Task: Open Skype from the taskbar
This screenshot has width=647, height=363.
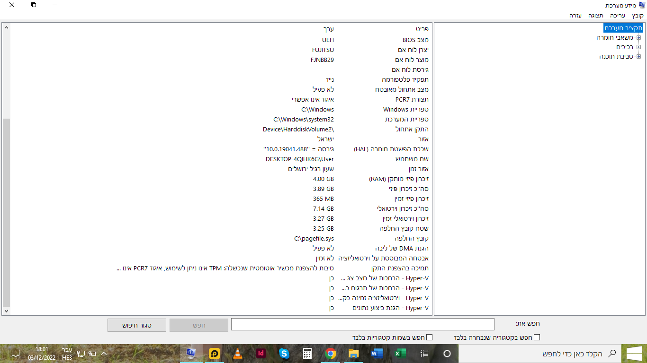Action: [x=284, y=353]
